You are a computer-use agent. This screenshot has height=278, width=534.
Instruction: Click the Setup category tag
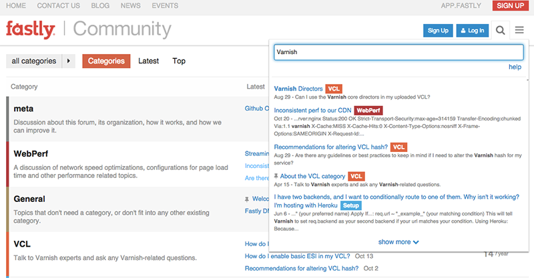(351, 205)
